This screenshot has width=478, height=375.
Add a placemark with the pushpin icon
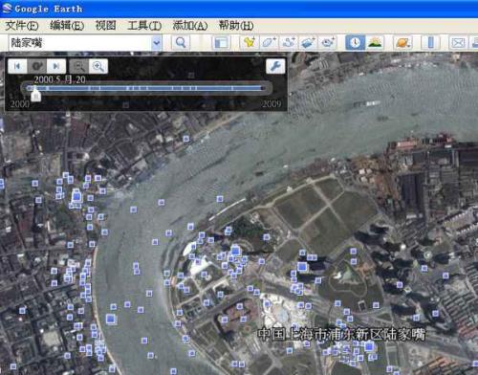tap(250, 42)
